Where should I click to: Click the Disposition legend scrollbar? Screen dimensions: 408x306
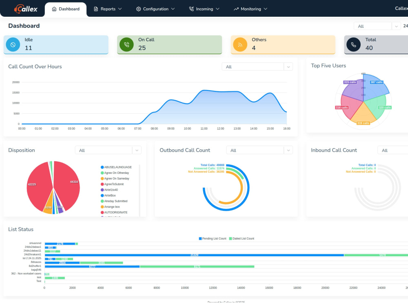(x=140, y=191)
